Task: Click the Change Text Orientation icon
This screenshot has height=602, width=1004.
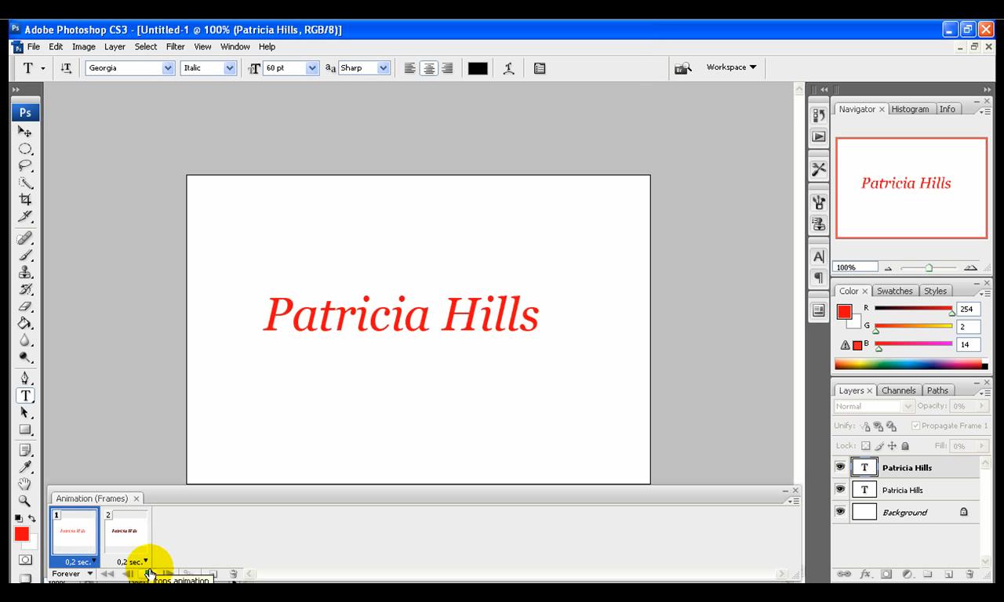Action: click(x=67, y=68)
